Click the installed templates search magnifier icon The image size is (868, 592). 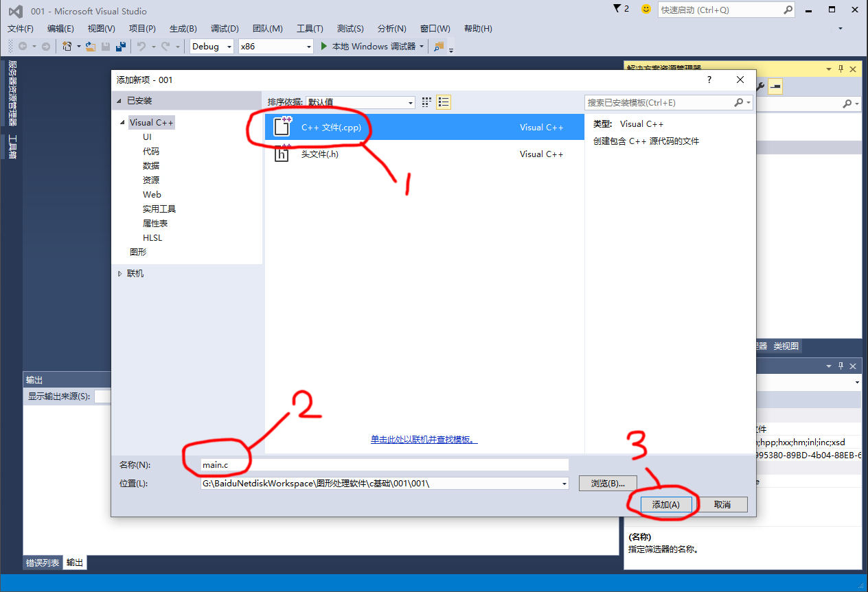[x=739, y=102]
